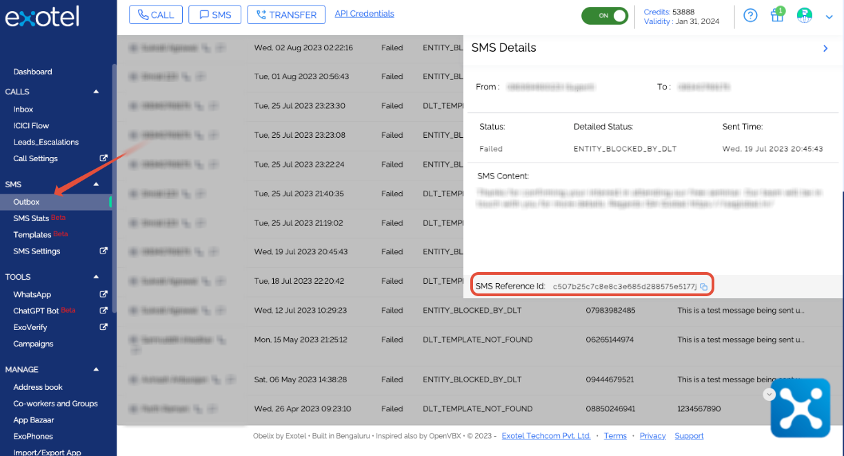Open App Bazaar

(34, 420)
